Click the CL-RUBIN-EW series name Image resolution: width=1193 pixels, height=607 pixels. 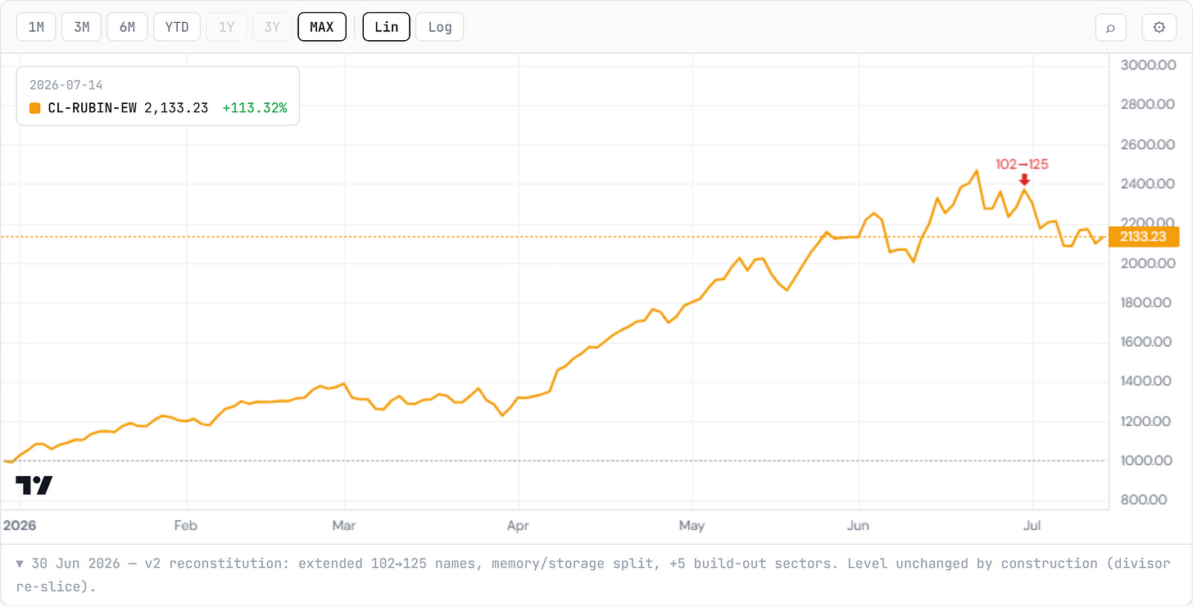point(92,108)
